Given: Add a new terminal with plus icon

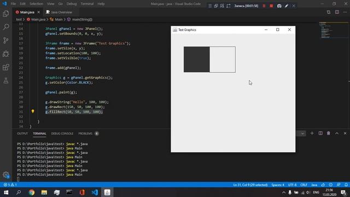Looking at the screenshot, I should [x=312, y=134].
